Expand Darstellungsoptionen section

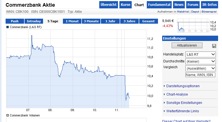pyautogui.click(x=183, y=86)
